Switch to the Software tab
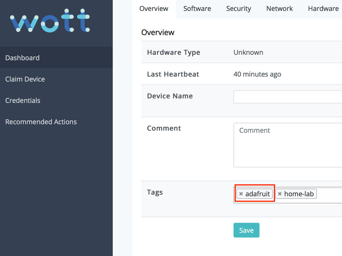The height and width of the screenshot is (256, 342). 197,9
